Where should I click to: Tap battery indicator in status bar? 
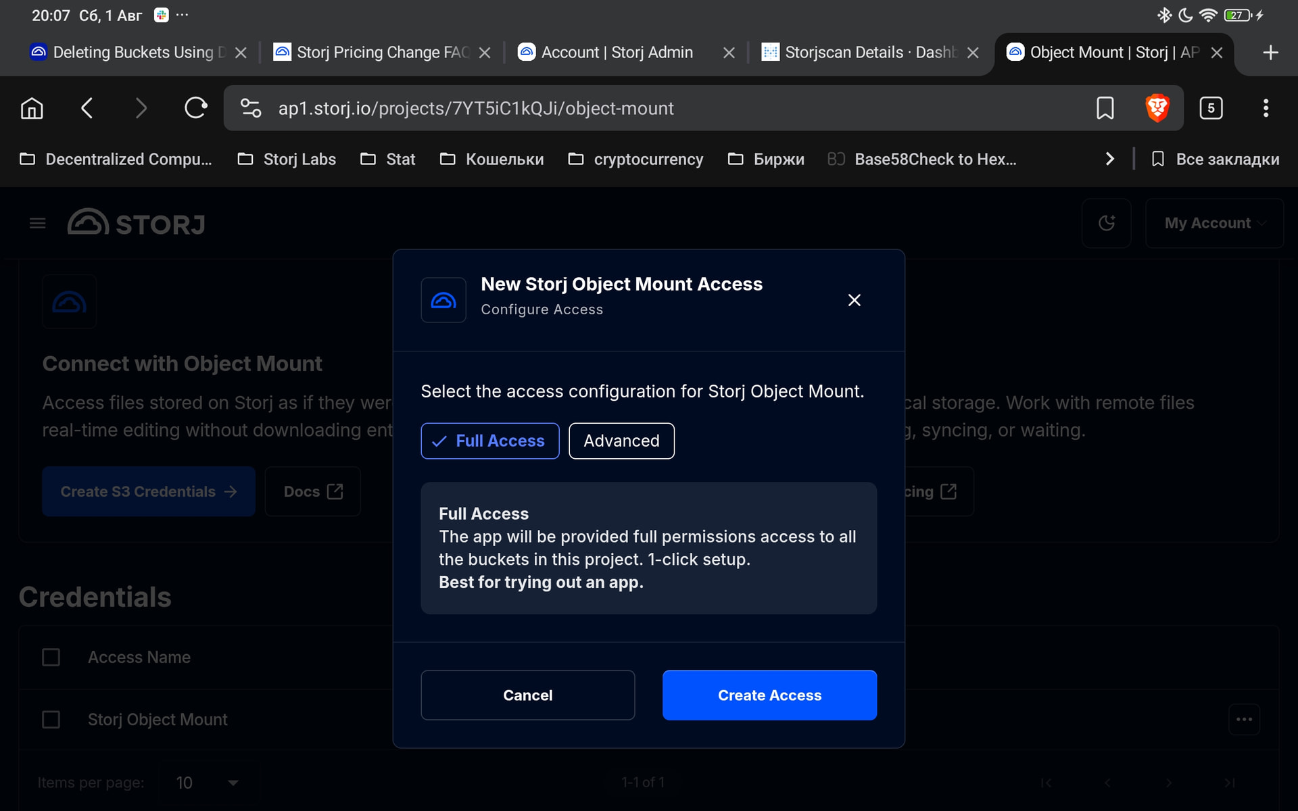[x=1239, y=16]
